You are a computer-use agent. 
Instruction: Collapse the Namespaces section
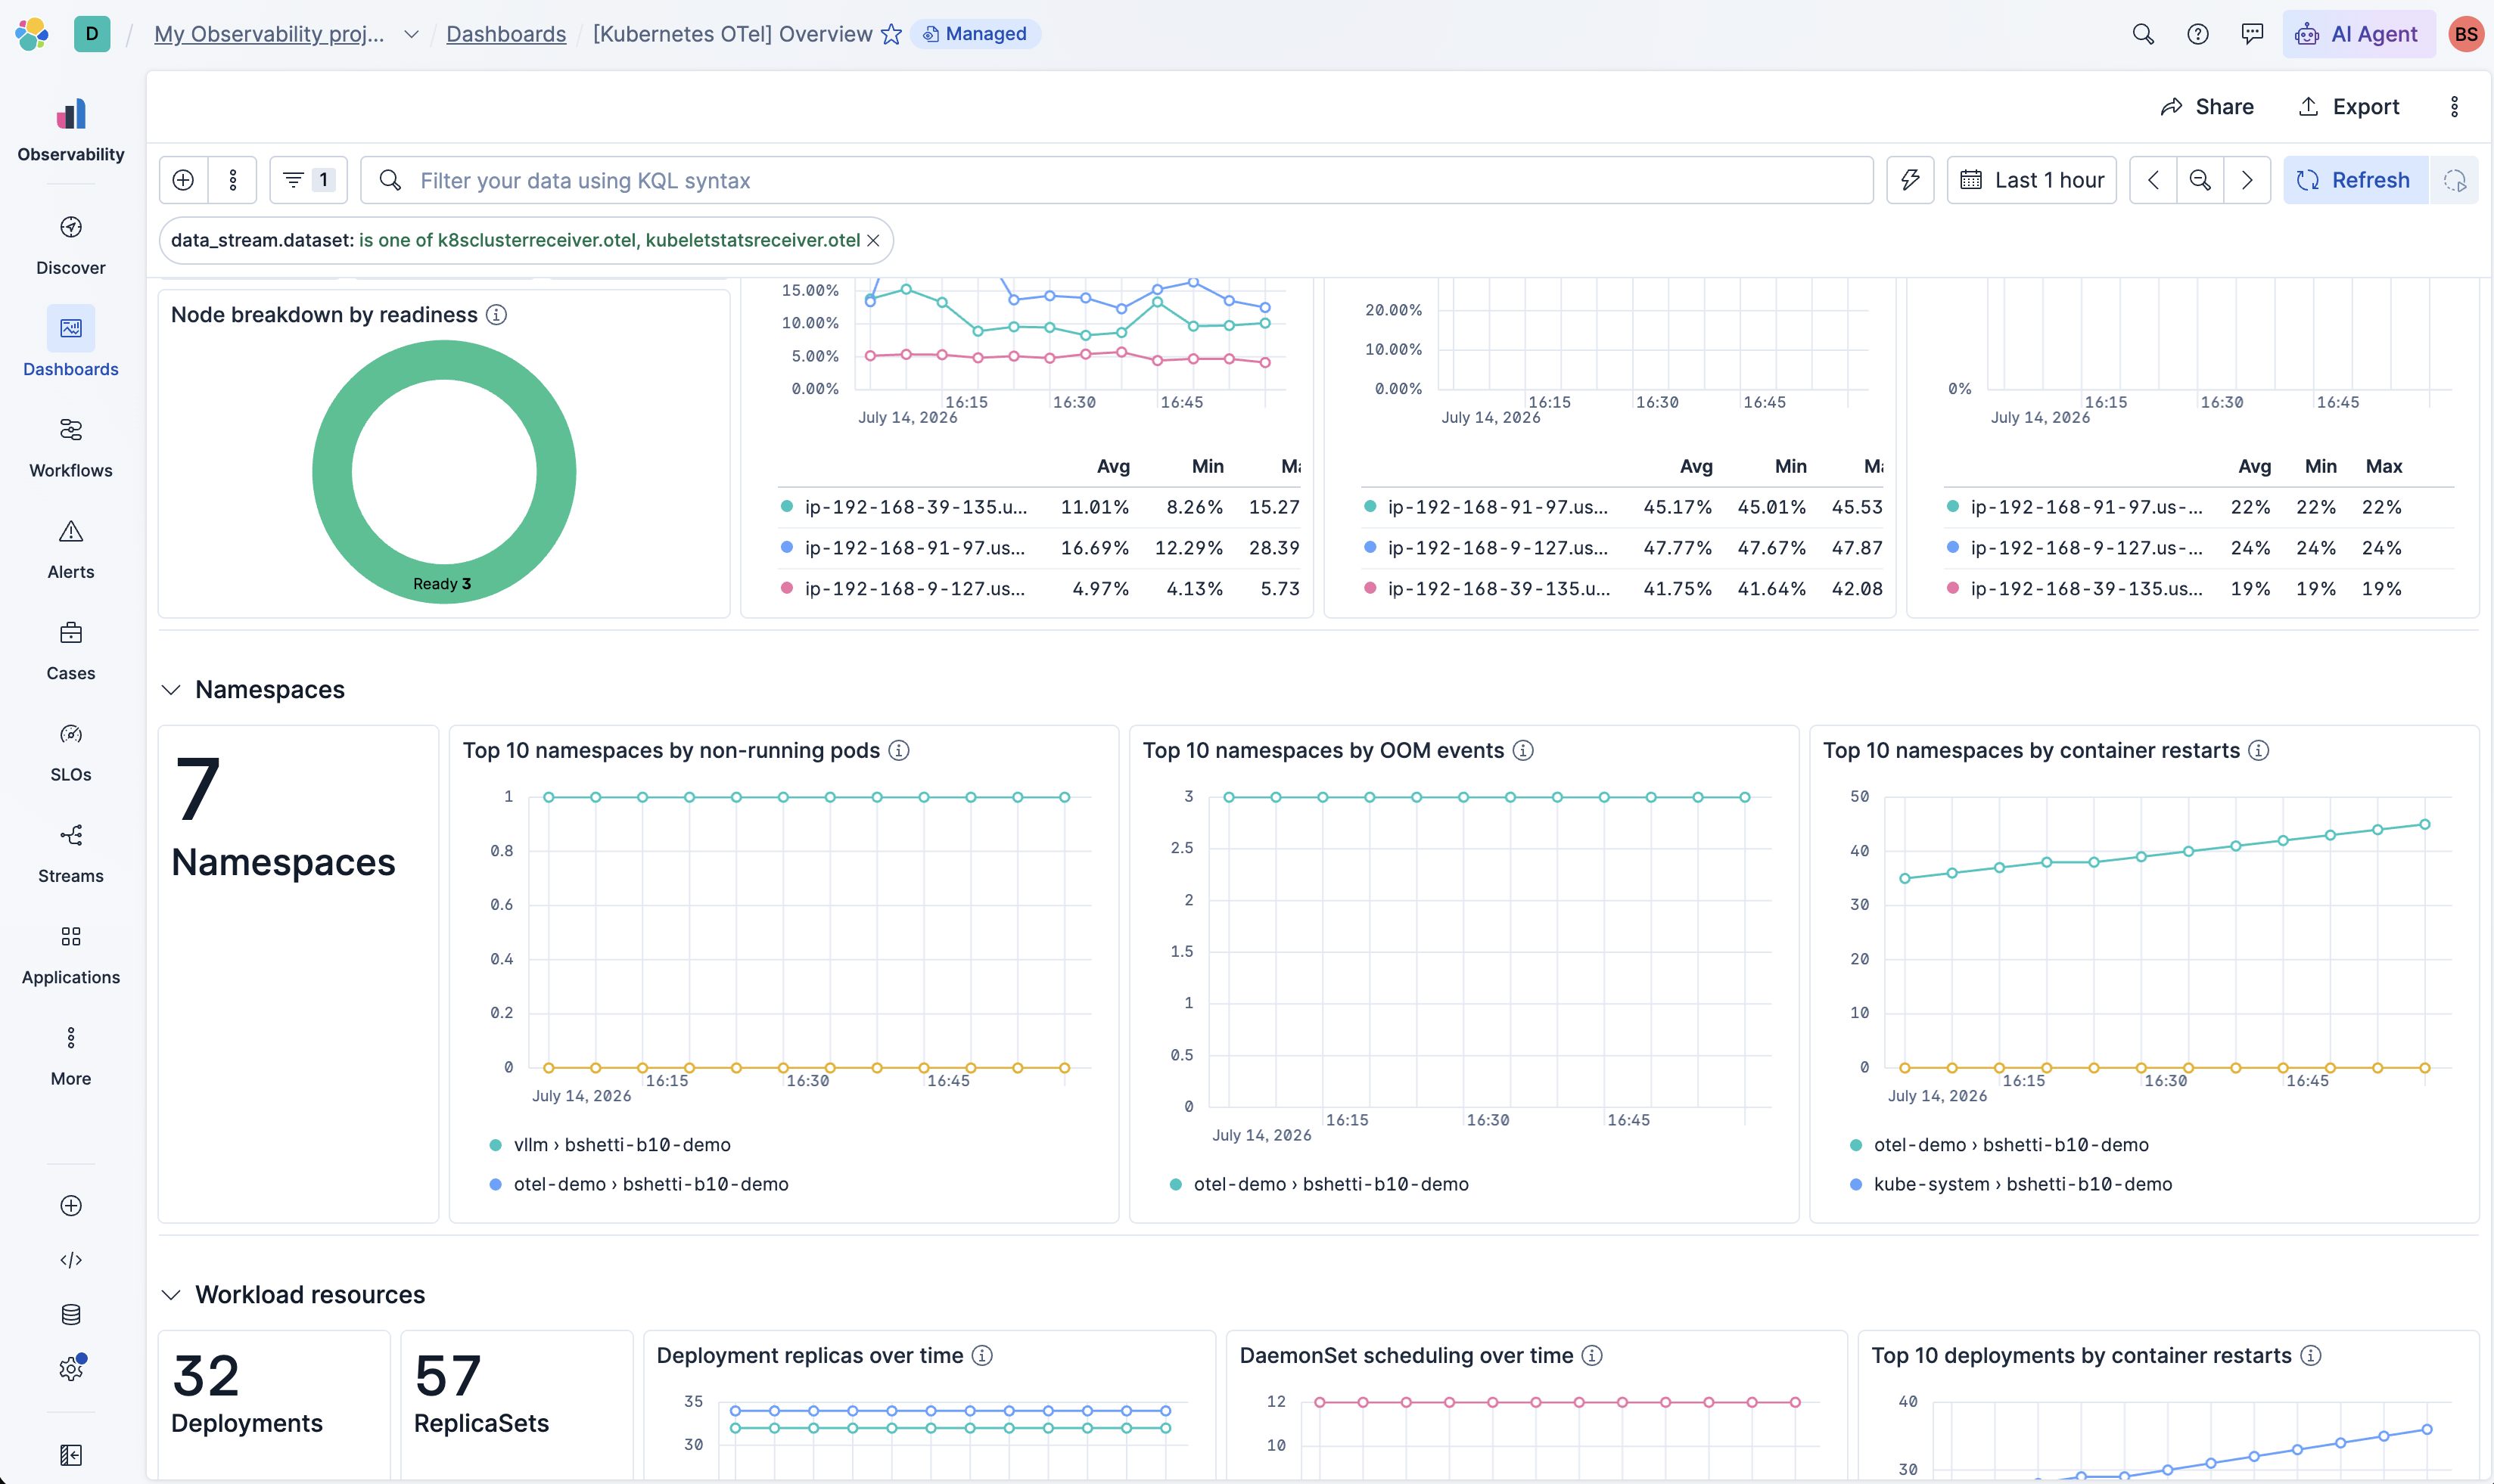pos(171,690)
